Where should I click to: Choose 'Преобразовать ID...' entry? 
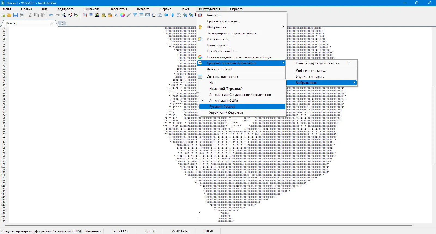[x=241, y=51]
